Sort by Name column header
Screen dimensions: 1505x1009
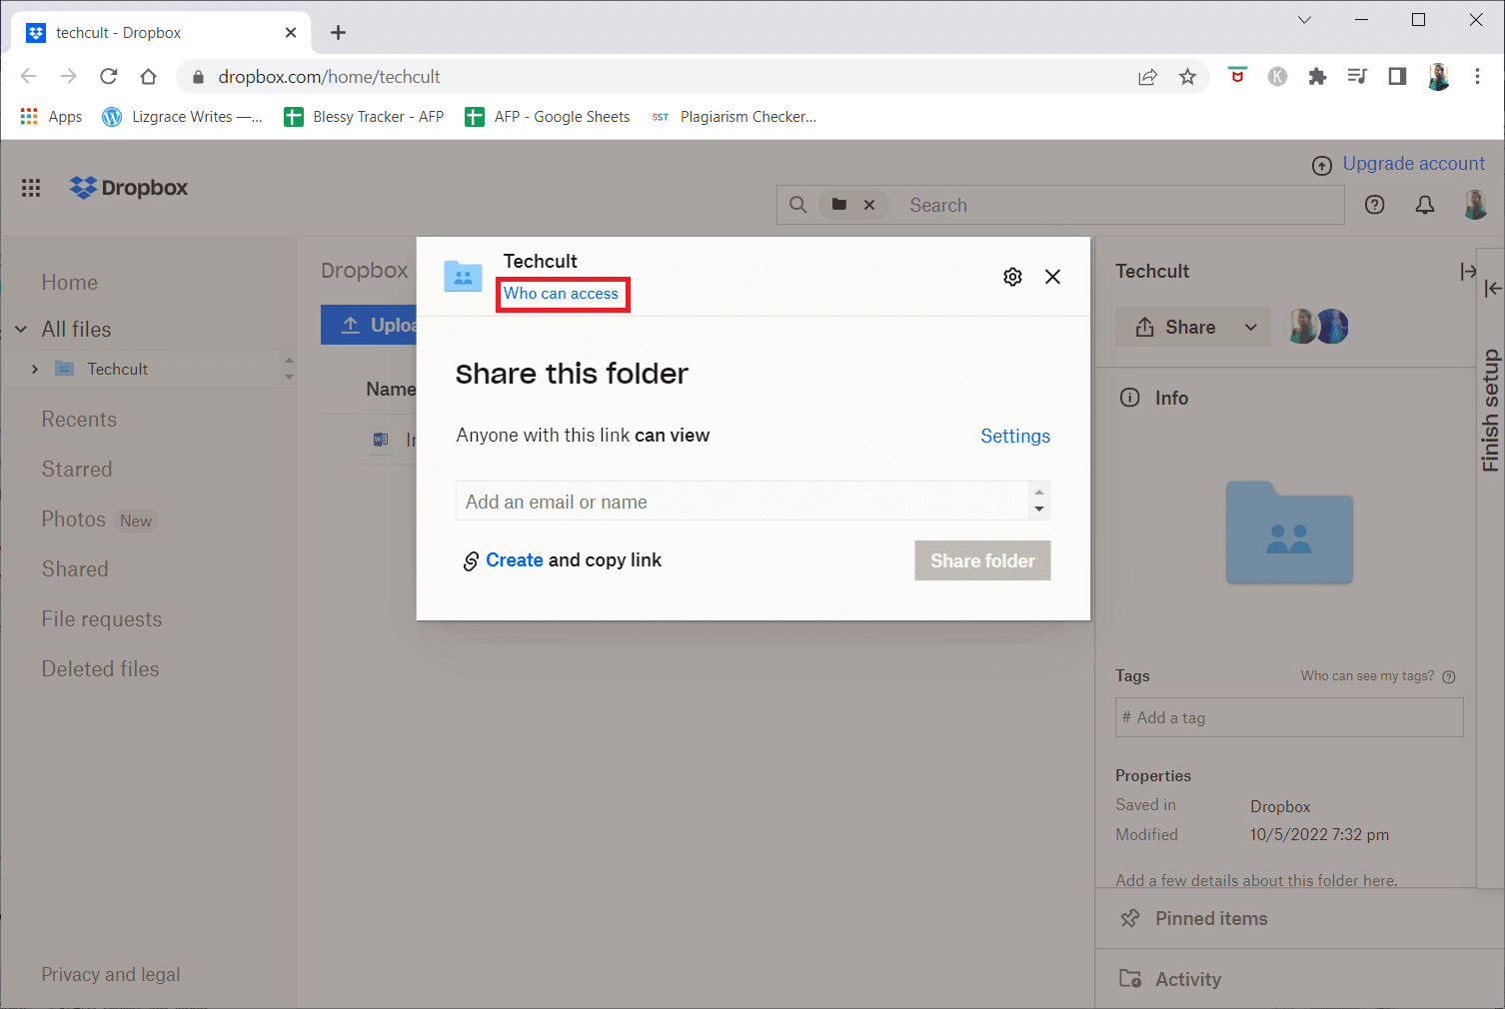pos(390,390)
